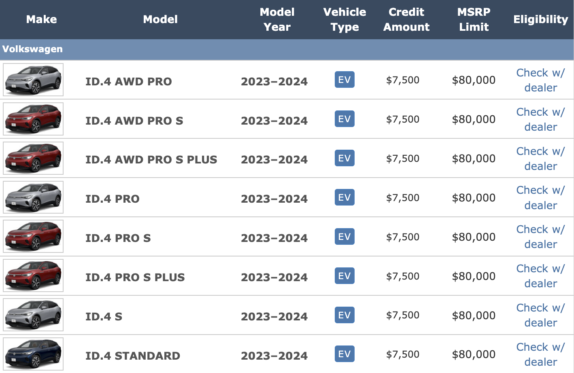Click the EV badge for ID.4 AWD PRO S
Viewport: 574px width, 373px height.
[x=344, y=119]
